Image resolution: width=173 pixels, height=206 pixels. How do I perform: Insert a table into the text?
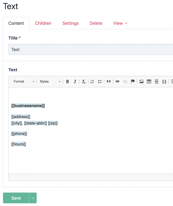(149, 82)
